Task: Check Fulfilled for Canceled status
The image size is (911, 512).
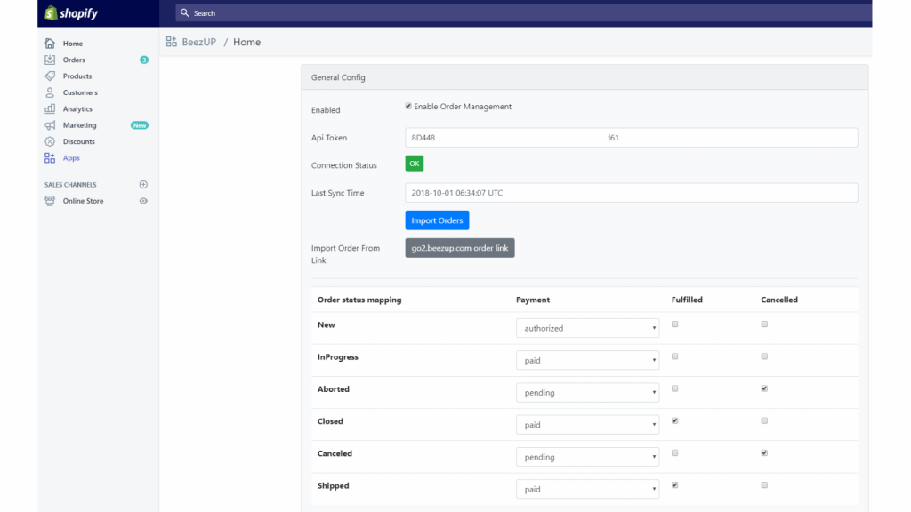Action: click(x=674, y=452)
